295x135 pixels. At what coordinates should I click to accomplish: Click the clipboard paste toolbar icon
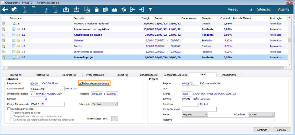pos(96,10)
